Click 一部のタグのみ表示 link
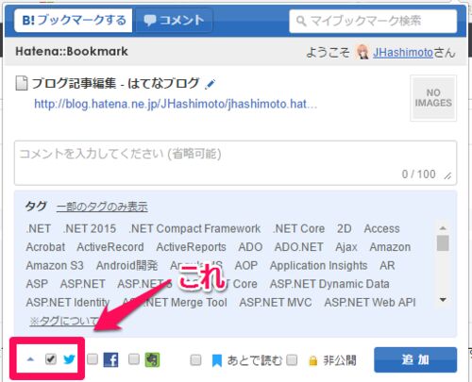 [102, 207]
